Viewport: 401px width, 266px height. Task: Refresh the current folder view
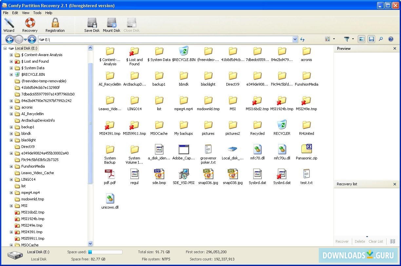tap(302, 39)
